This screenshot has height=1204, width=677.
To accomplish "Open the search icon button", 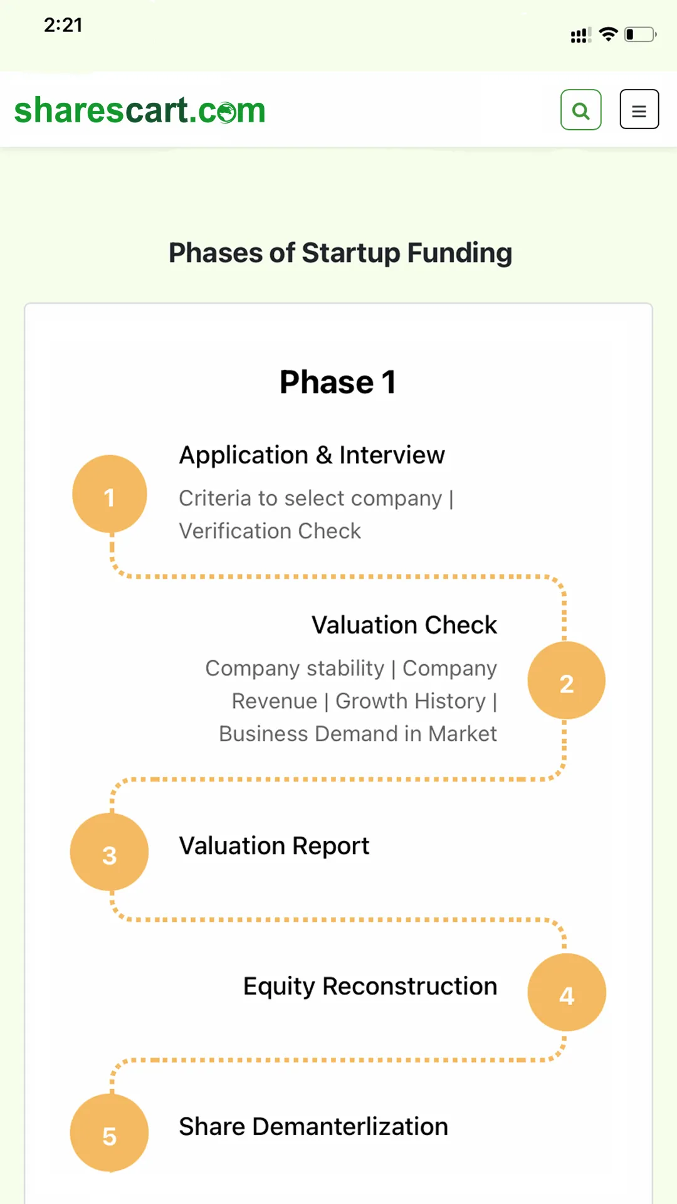I will coord(580,110).
